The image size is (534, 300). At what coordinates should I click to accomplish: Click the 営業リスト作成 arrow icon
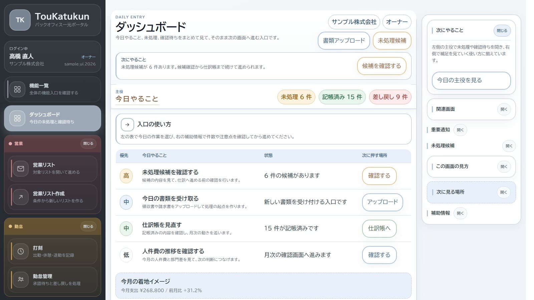click(x=21, y=197)
